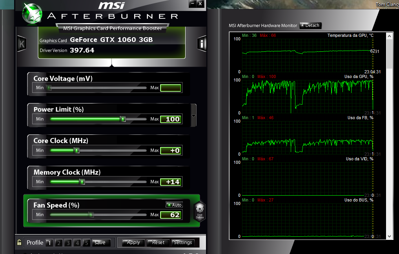Image resolution: width=399 pixels, height=254 pixels.
Task: Click the Core Voltage value field
Action: (x=171, y=88)
